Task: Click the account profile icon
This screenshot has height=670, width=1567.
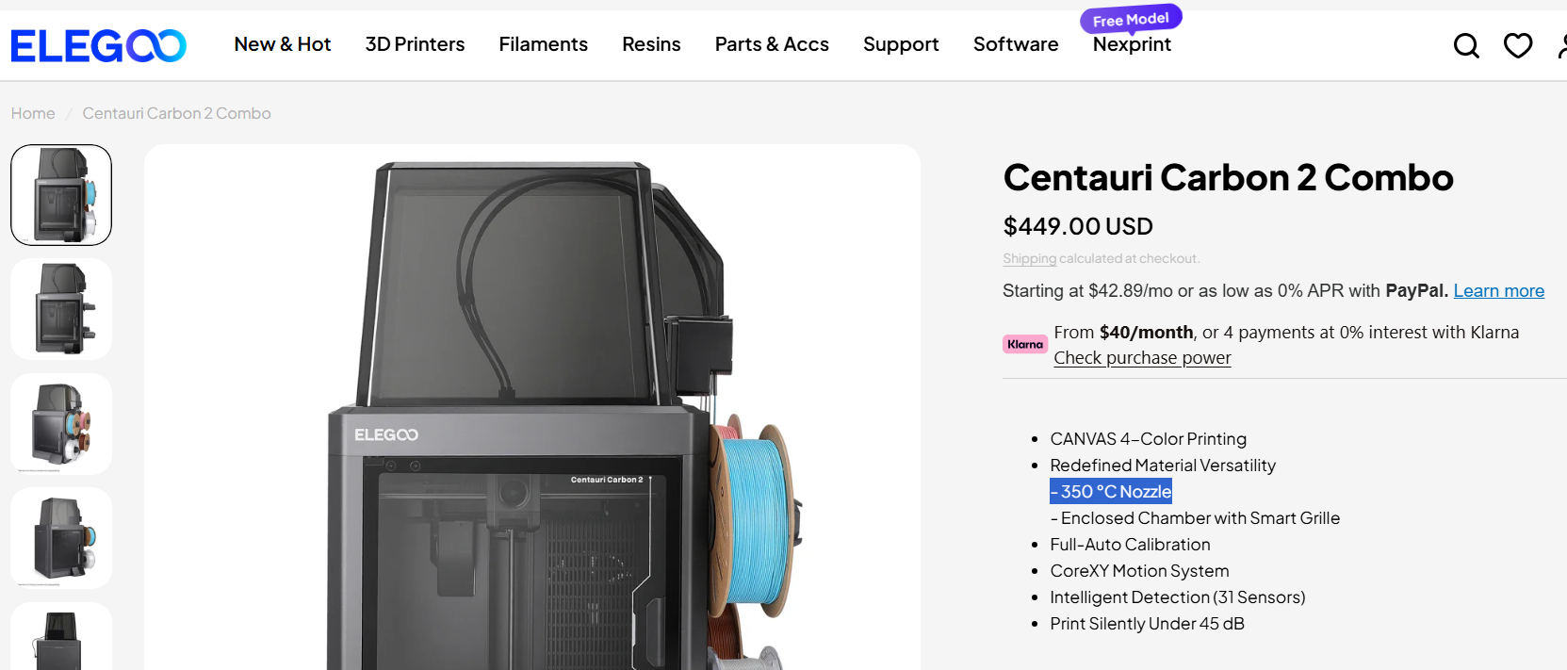Action: pos(1561,45)
